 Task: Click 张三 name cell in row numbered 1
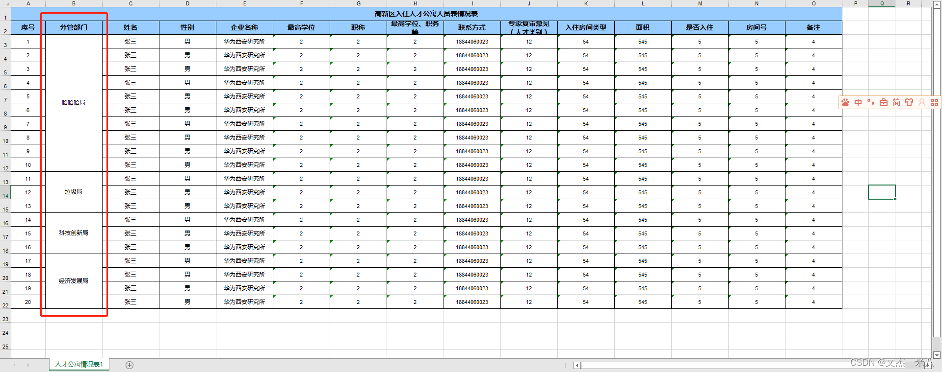pyautogui.click(x=131, y=42)
